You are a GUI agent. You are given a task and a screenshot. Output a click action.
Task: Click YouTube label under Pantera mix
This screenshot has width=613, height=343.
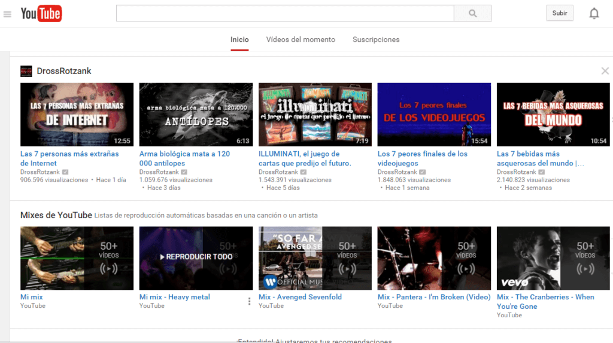pyautogui.click(x=390, y=306)
